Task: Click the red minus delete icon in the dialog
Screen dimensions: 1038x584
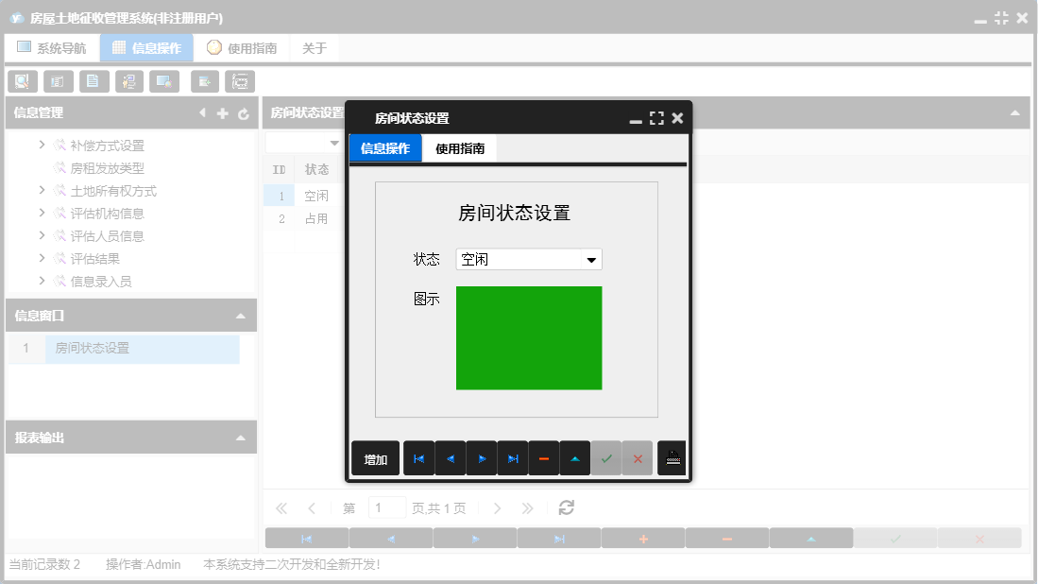Action: [544, 458]
